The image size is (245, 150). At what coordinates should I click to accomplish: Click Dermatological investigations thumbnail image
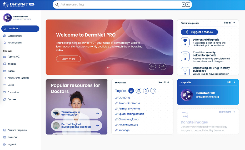coord(56,126)
